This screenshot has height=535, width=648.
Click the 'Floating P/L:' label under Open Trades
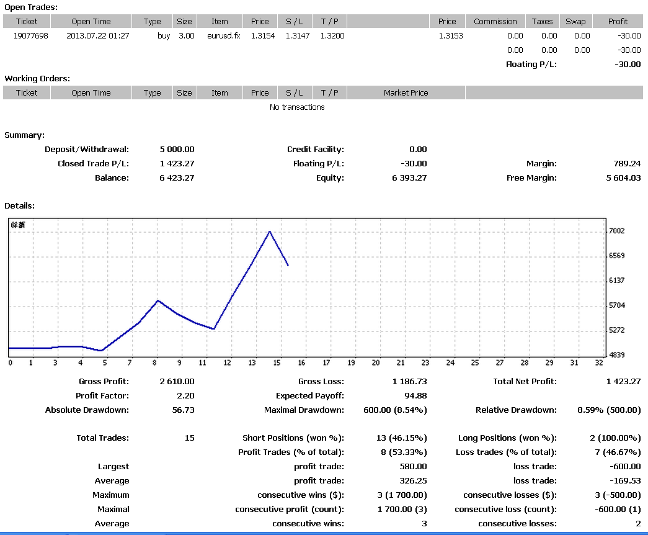531,65
